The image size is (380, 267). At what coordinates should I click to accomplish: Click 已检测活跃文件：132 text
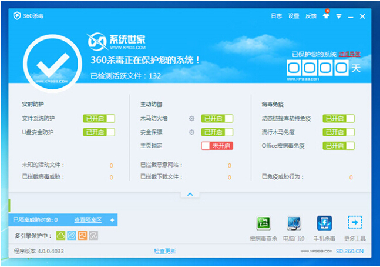coord(126,76)
